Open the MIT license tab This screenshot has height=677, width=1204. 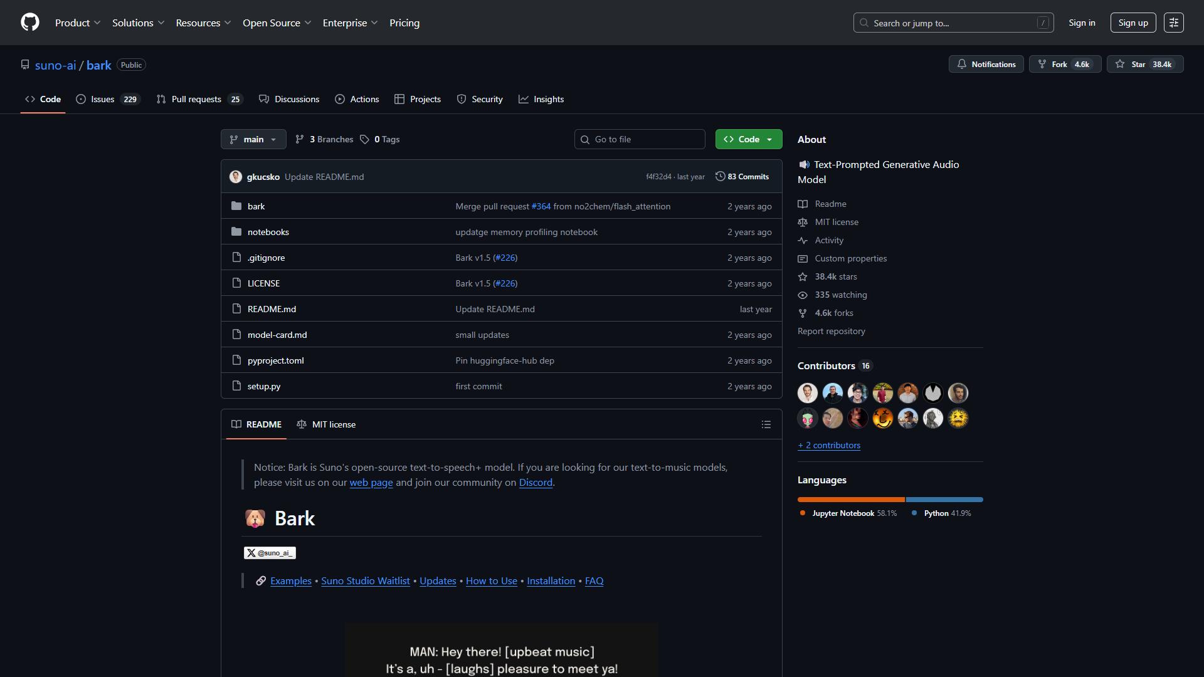(326, 424)
